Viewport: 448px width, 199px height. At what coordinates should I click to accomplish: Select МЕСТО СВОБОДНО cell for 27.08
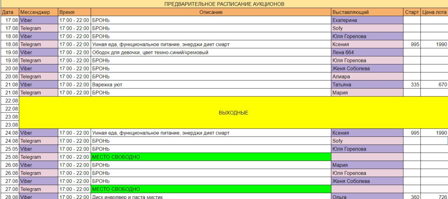(211, 190)
